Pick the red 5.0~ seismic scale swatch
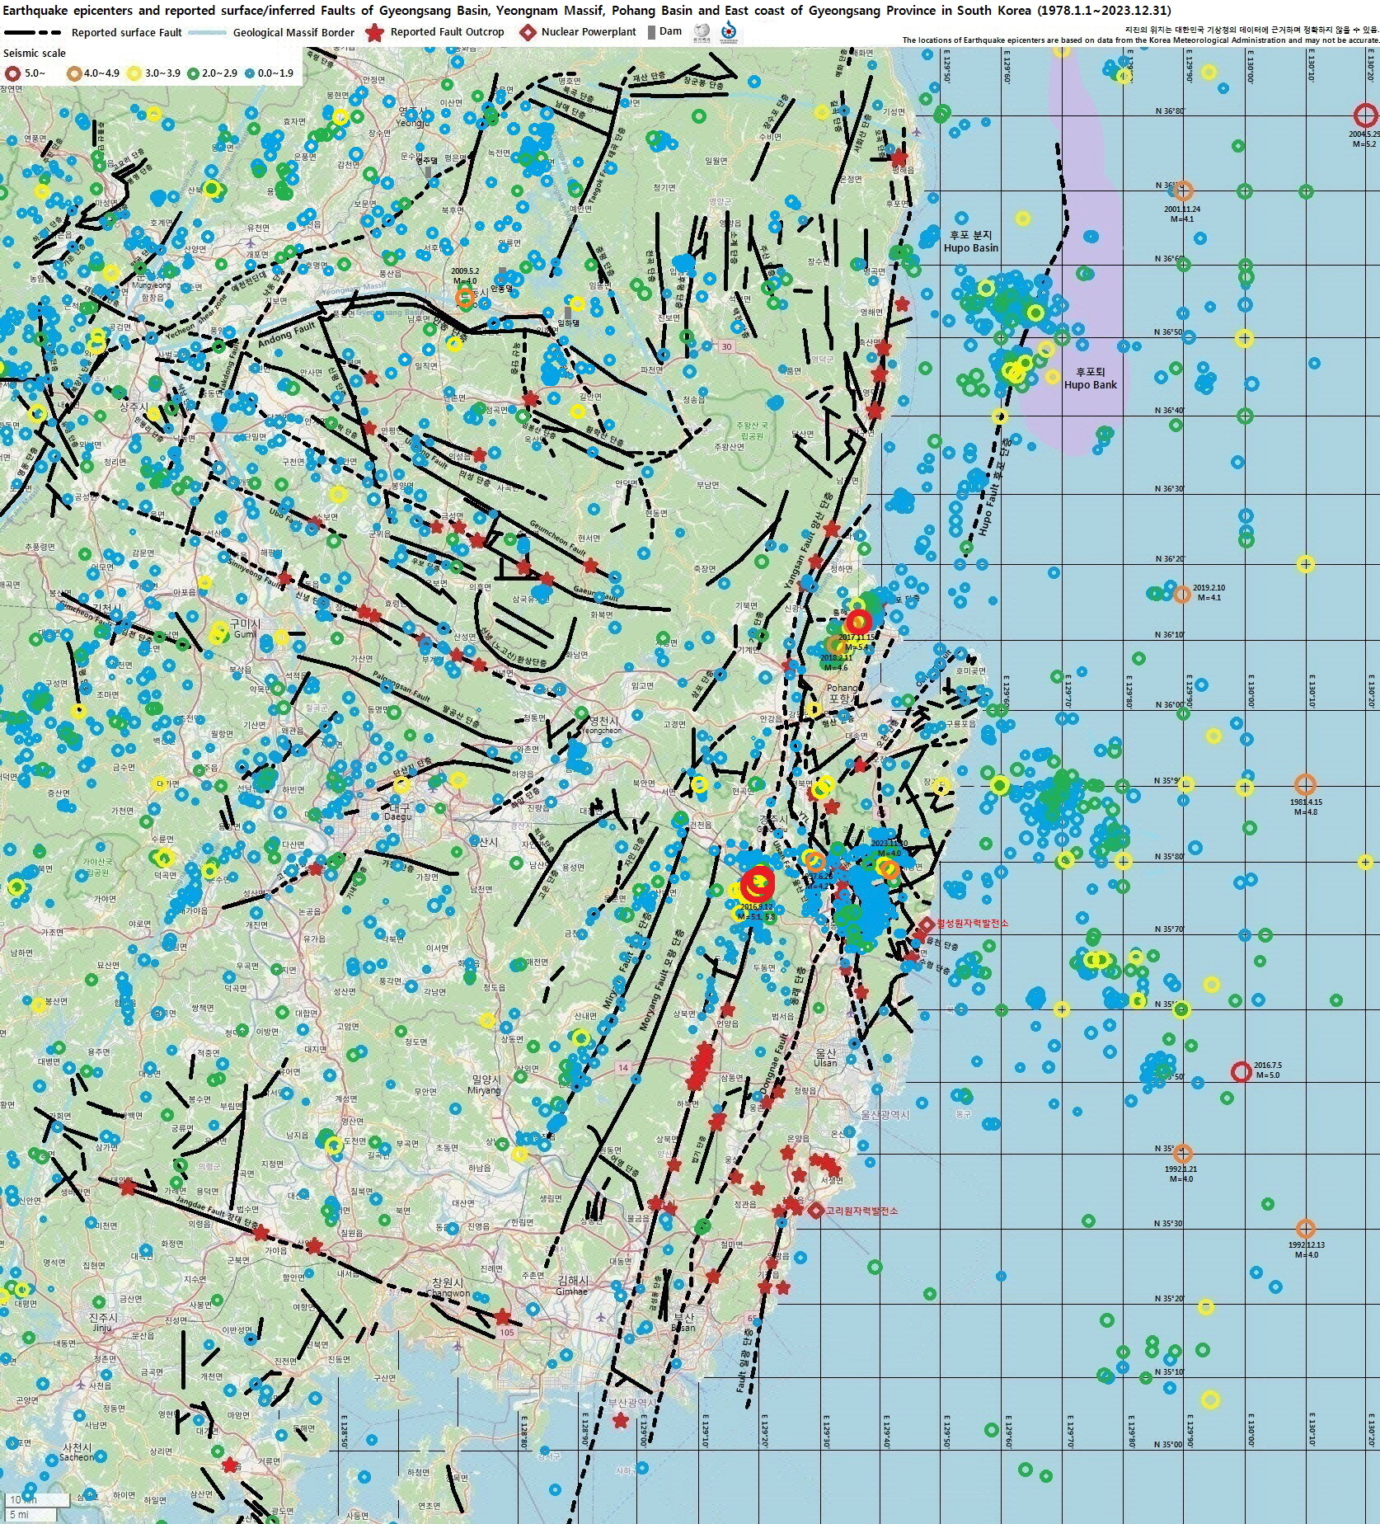This screenshot has height=1524, width=1380. pyautogui.click(x=13, y=73)
